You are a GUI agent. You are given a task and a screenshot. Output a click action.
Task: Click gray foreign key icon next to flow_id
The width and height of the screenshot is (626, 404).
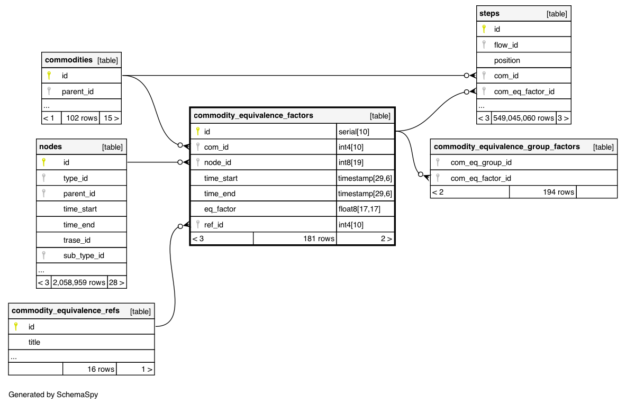click(x=484, y=45)
